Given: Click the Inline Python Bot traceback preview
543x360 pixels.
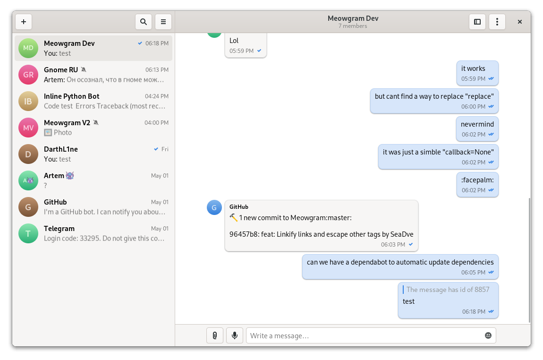Looking at the screenshot, I should click(x=104, y=106).
